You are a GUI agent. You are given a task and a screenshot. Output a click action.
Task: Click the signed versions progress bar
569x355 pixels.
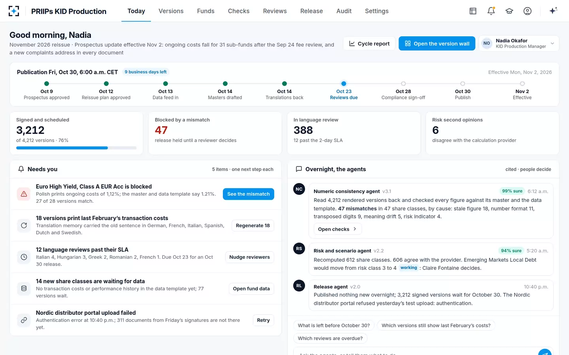(76, 148)
